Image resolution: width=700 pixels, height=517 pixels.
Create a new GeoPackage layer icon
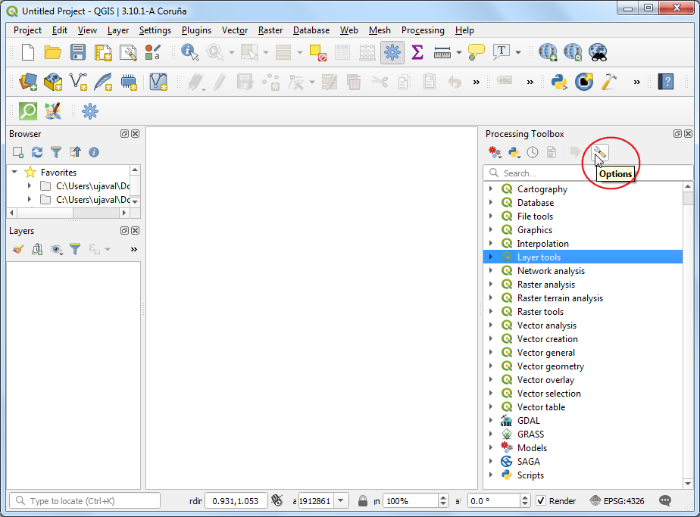(x=53, y=82)
